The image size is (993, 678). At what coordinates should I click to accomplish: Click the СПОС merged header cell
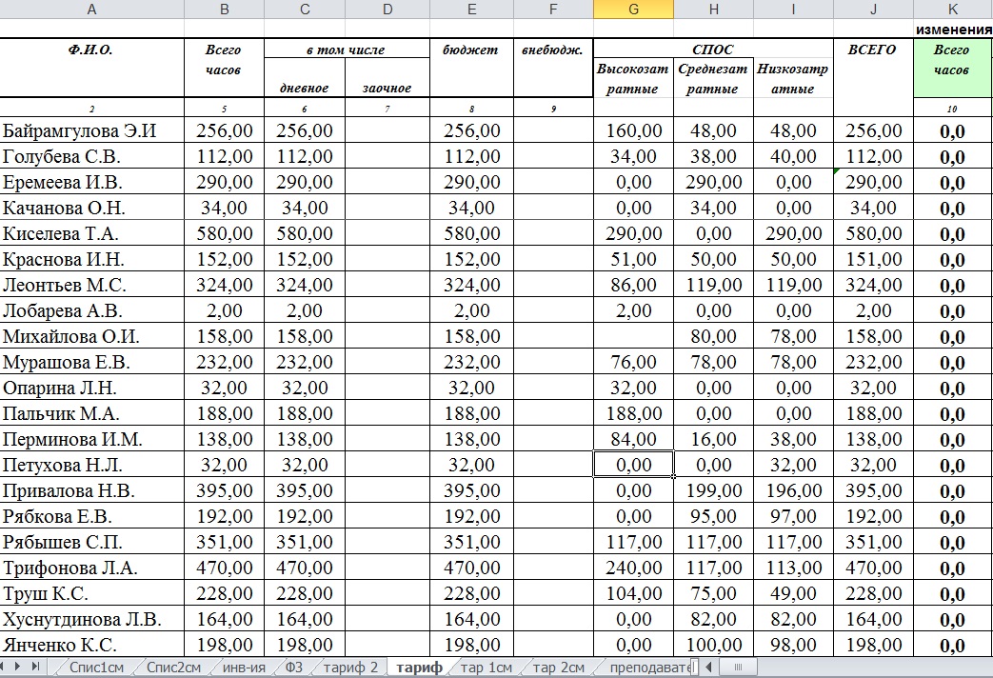[x=713, y=49]
